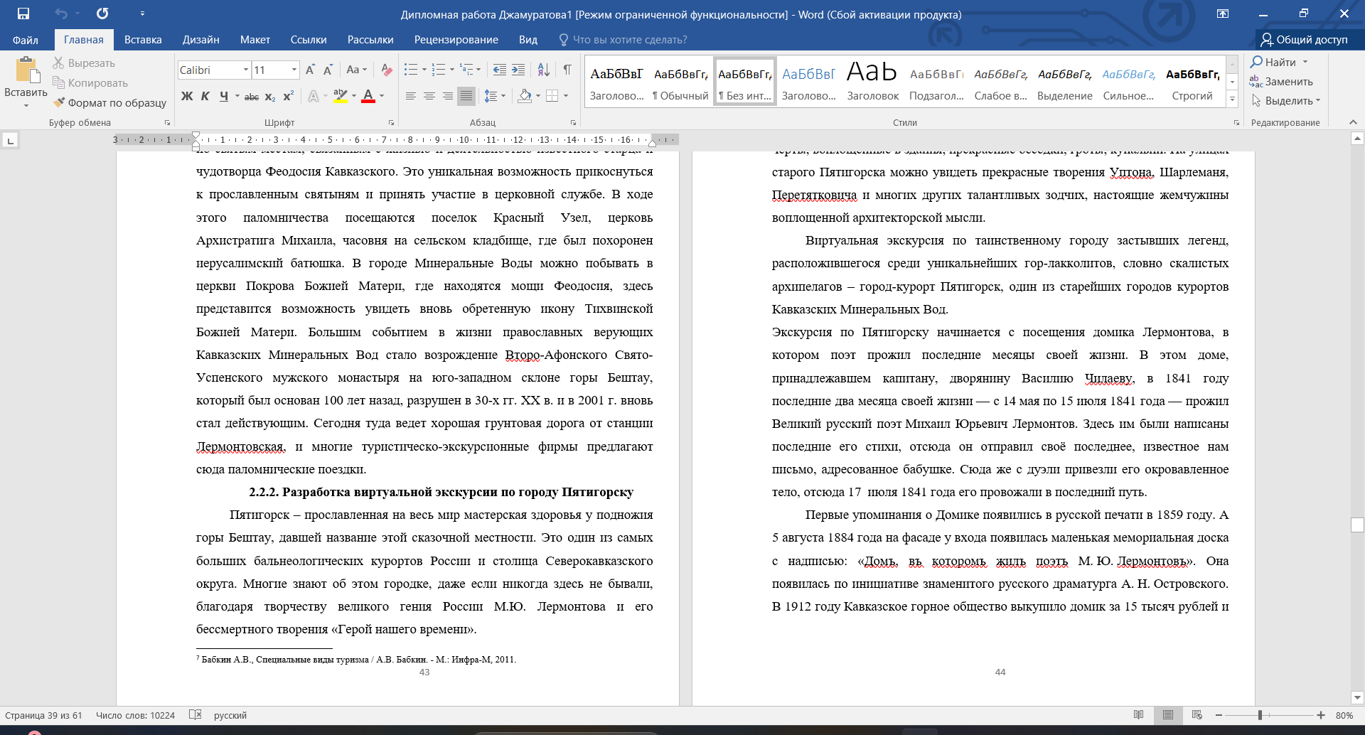Click the Общий доступ share button
Screen dimensions: 1365x735
click(x=1304, y=40)
